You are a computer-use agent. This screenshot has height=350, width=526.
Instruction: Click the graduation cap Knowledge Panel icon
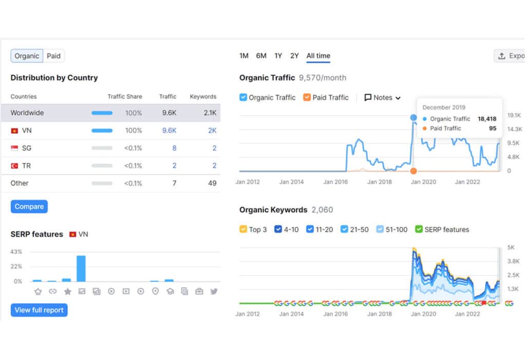tap(170, 292)
